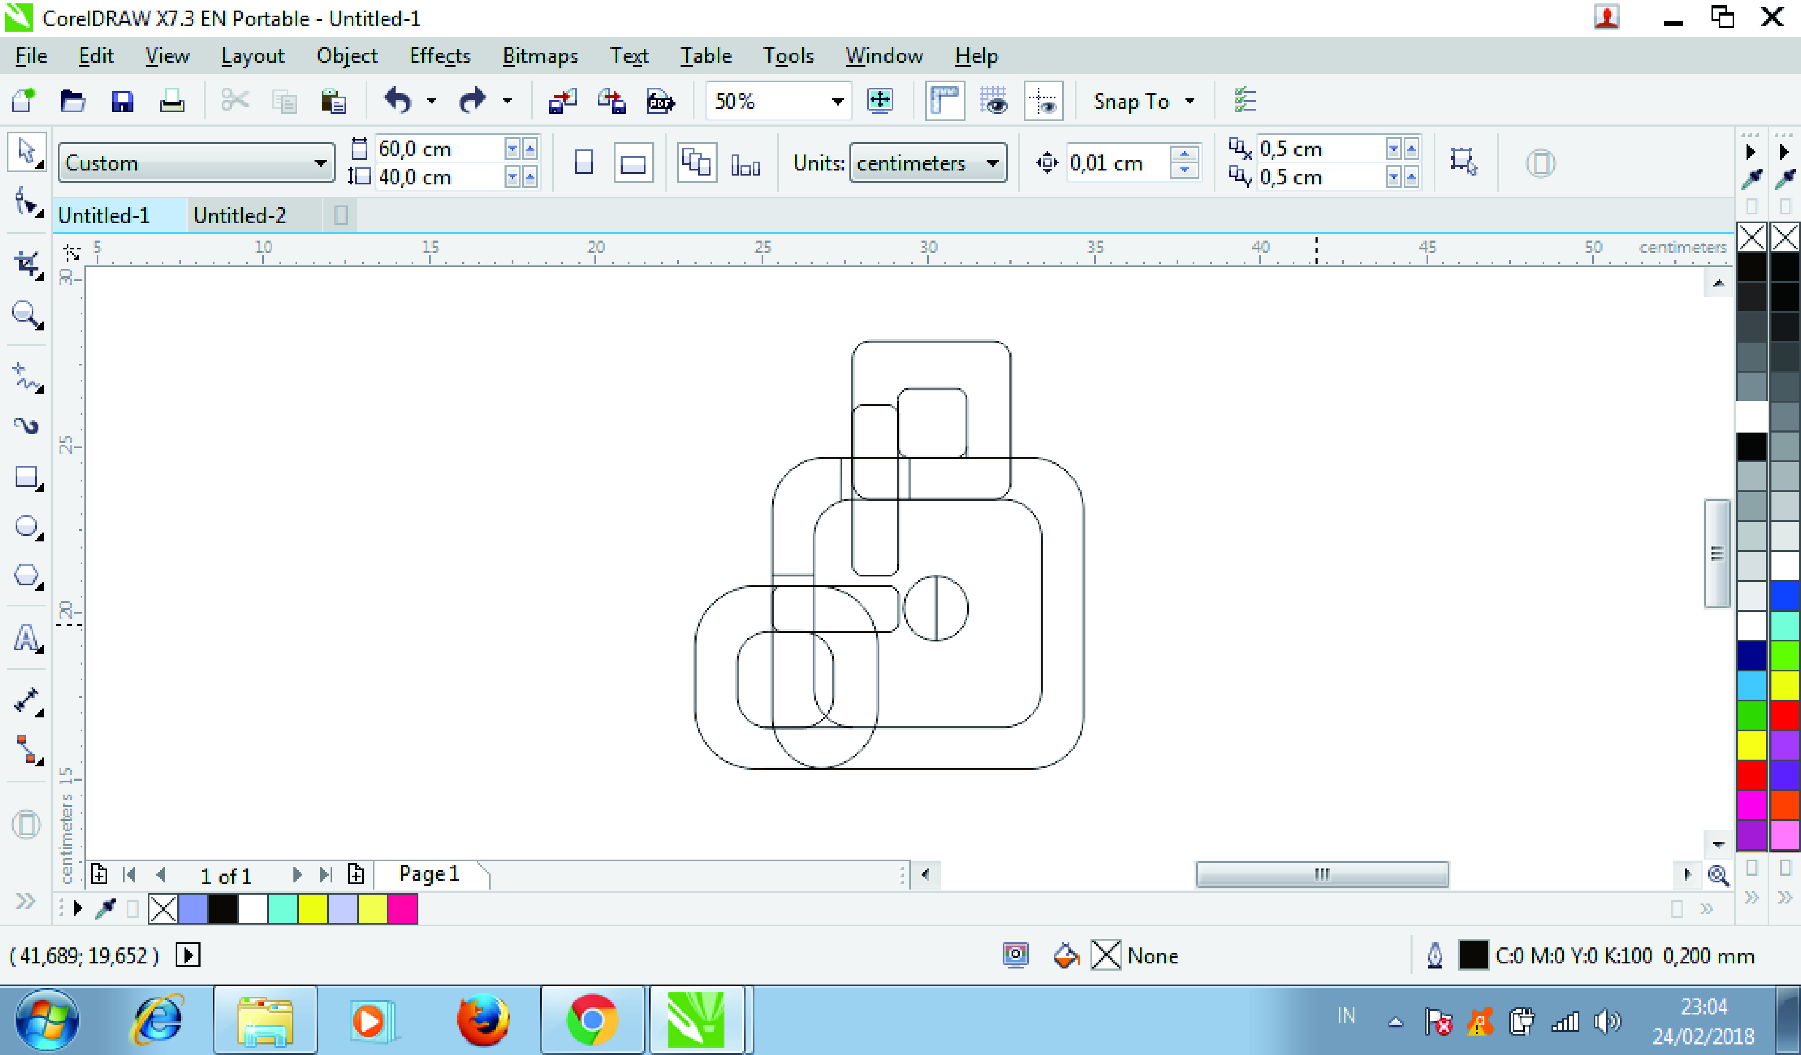Viewport: 1801px width, 1055px height.
Task: Select the Text tool
Action: click(27, 638)
